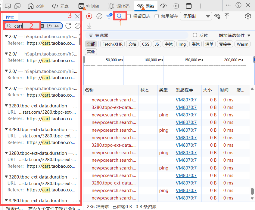Open the network conditions Wi-Fi icon
The image size is (255, 210).
(217, 16)
